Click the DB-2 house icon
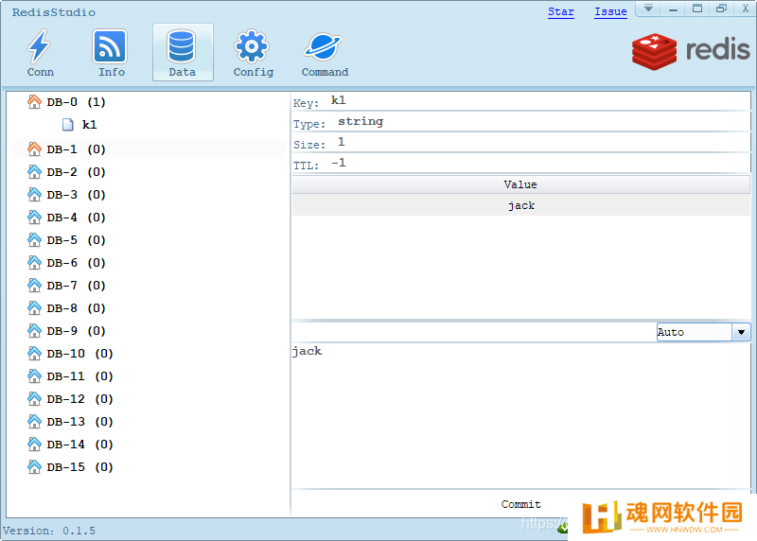 pyautogui.click(x=34, y=172)
